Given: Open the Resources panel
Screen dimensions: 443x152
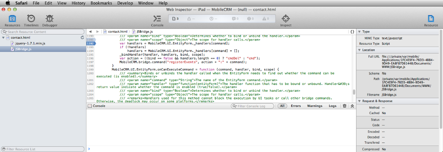Looking at the screenshot, I should point(12,20).
